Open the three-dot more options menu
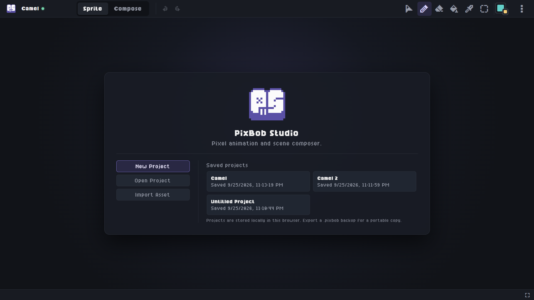 522,9
